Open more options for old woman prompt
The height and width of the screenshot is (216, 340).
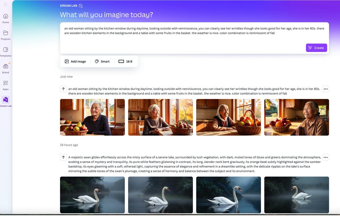[x=326, y=89]
